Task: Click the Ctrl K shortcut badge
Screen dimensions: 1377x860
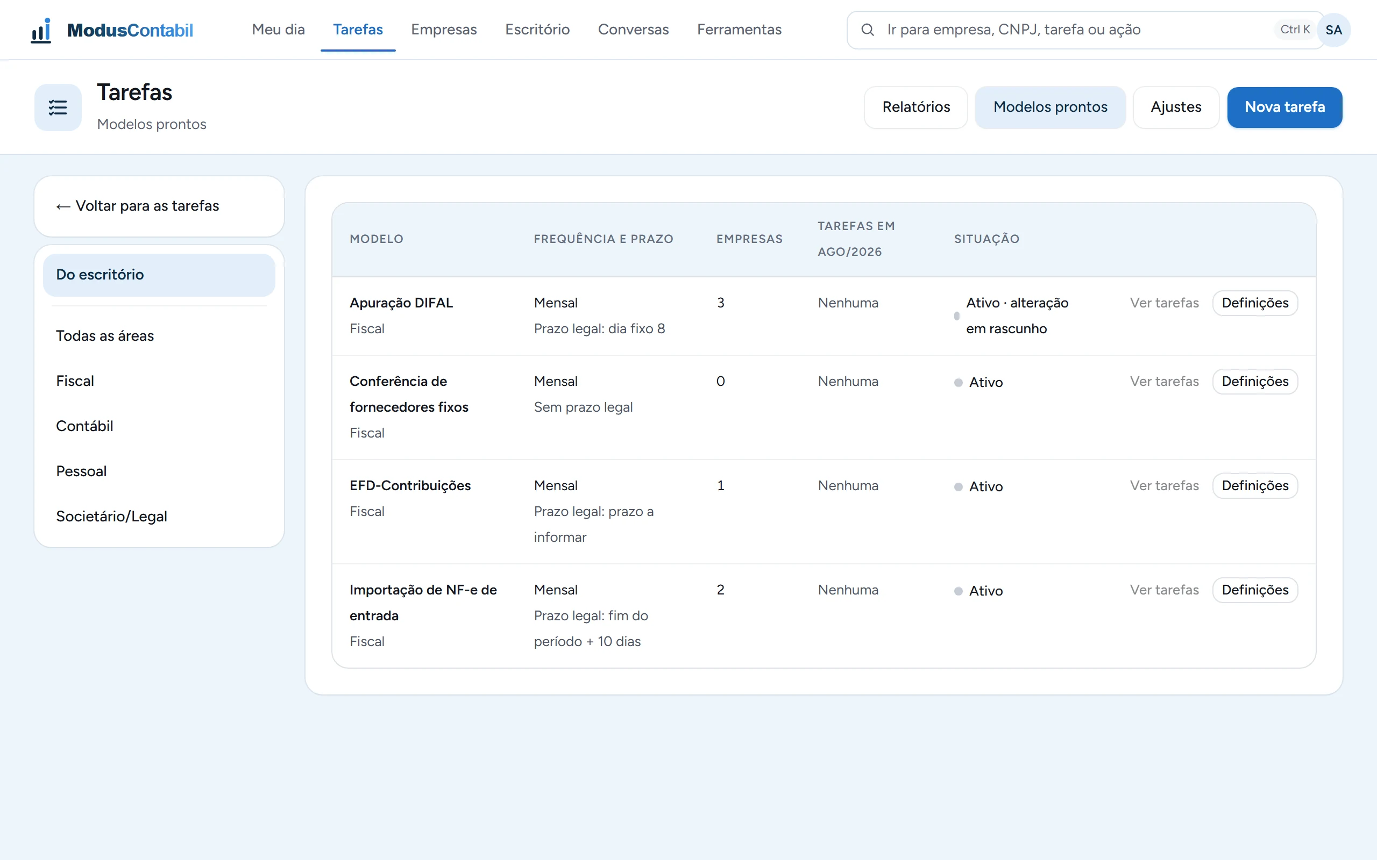Action: [x=1295, y=30]
